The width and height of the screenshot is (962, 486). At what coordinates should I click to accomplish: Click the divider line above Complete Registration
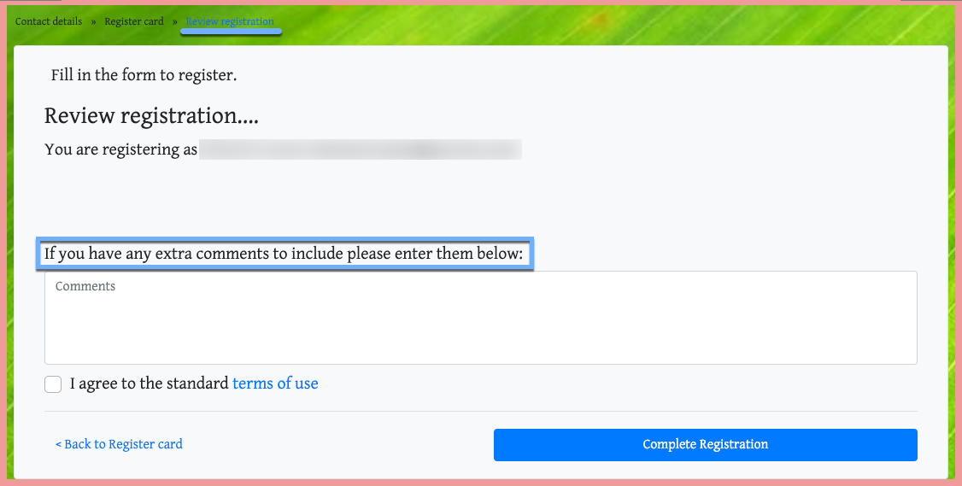[480, 412]
